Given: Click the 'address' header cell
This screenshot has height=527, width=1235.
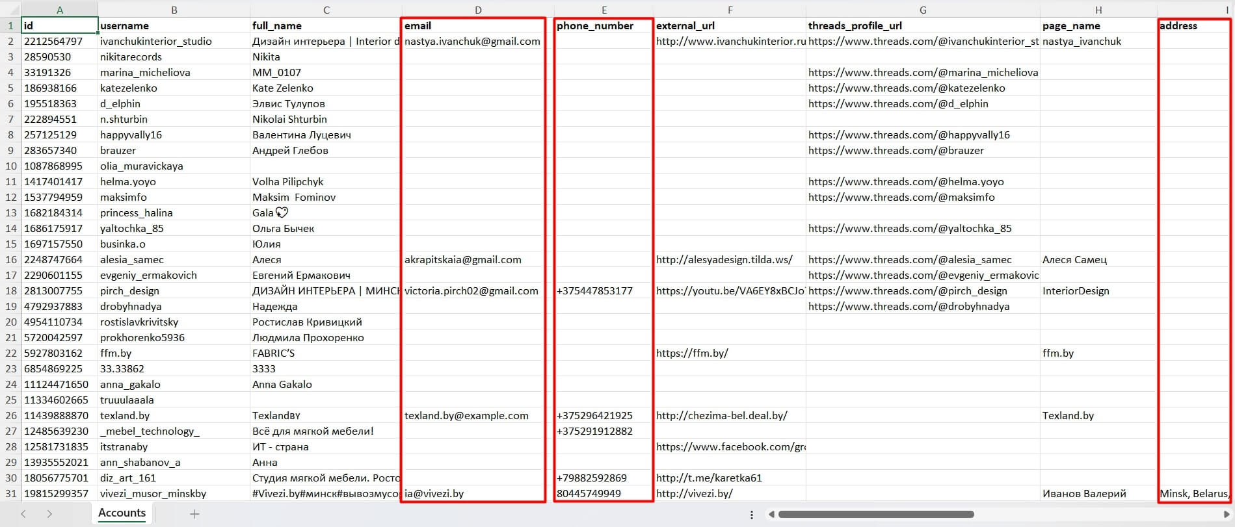Looking at the screenshot, I should click(x=1195, y=25).
